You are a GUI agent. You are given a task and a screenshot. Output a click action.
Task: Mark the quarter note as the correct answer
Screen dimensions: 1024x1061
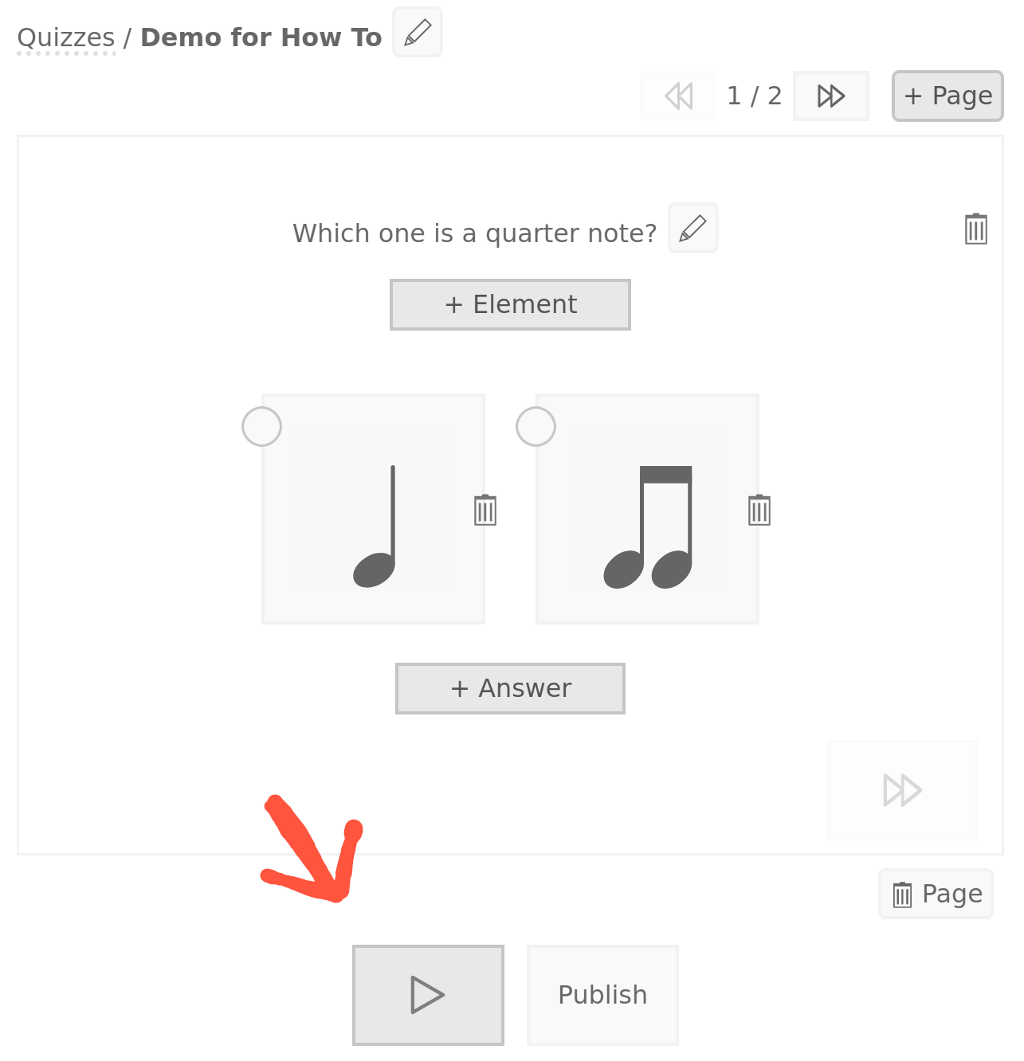[x=262, y=427]
